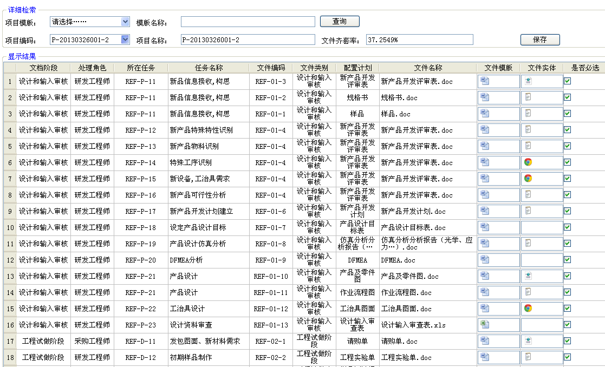This screenshot has width=605, height=367.
Task: Select role cell 采购工程师
Action: coord(92,341)
